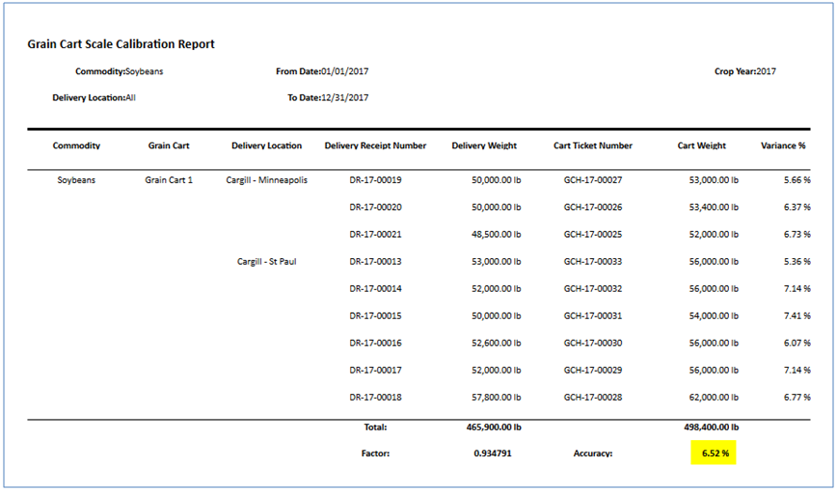The width and height of the screenshot is (837, 492).
Task: Click the Grain Cart column header
Action: tap(169, 146)
